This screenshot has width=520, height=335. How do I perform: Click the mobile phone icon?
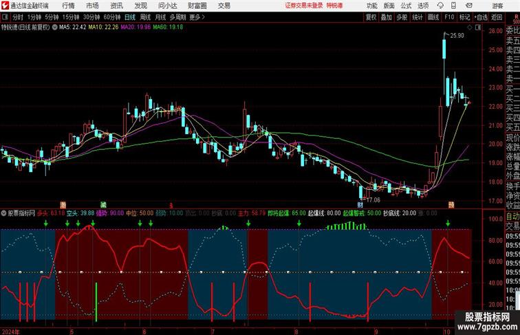click(x=454, y=6)
